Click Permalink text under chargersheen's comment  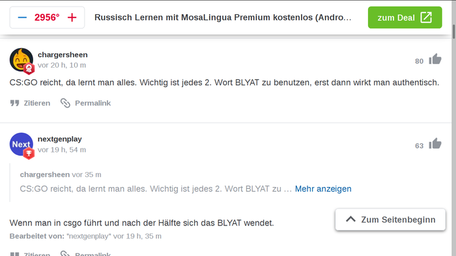click(93, 103)
